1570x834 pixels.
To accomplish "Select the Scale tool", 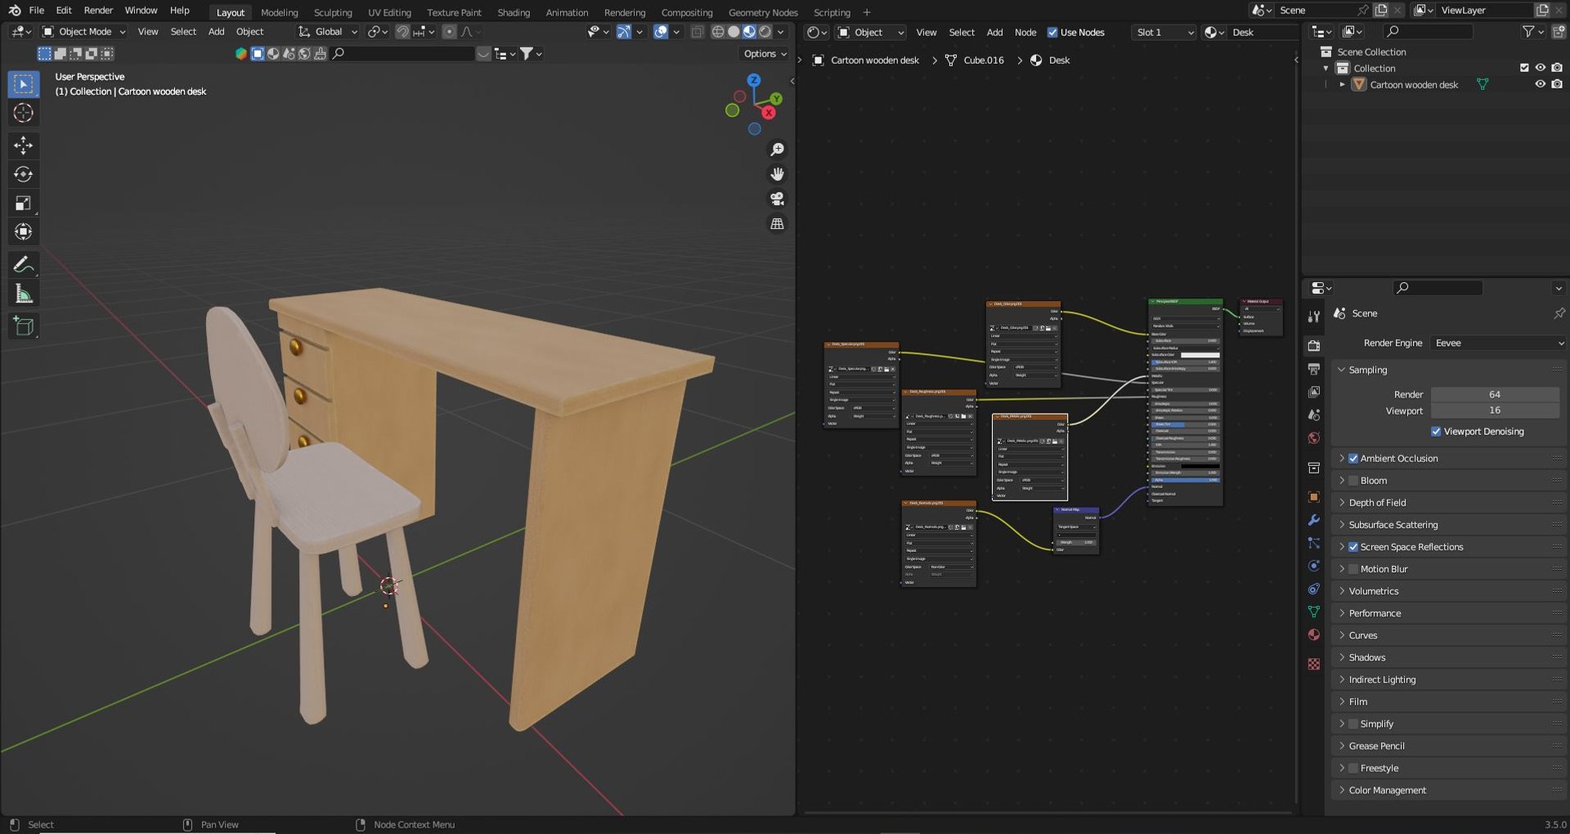I will [23, 203].
